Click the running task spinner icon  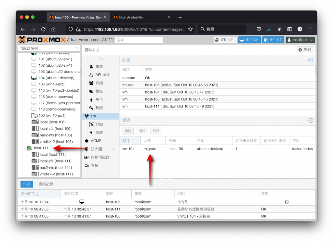[286, 202]
